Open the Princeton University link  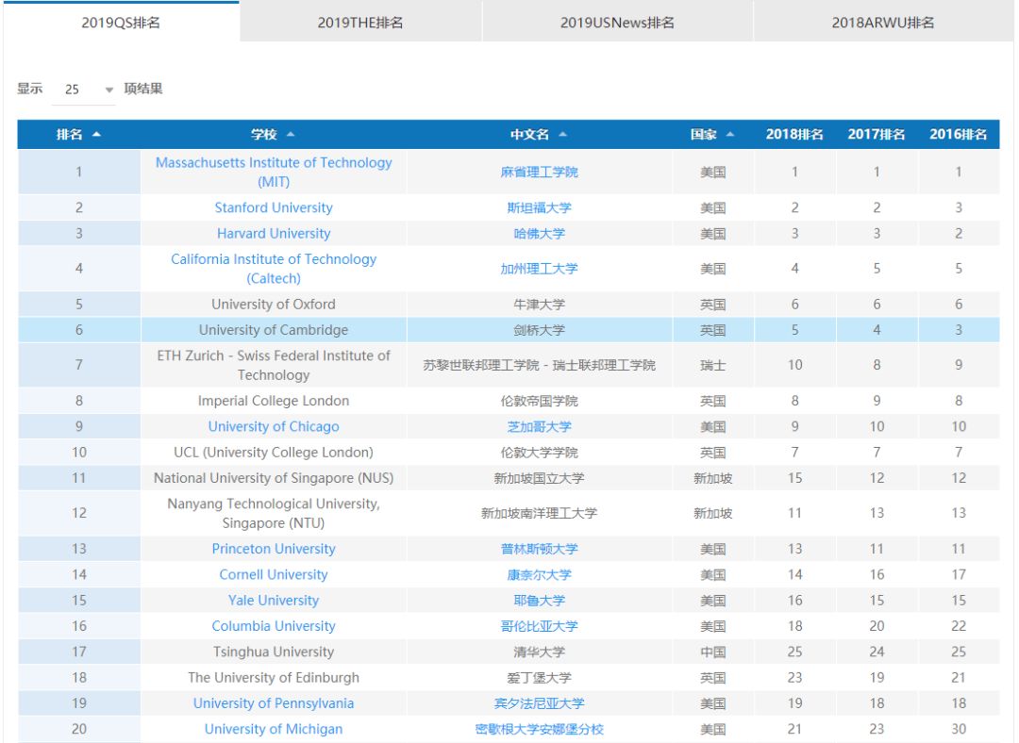[x=274, y=549]
